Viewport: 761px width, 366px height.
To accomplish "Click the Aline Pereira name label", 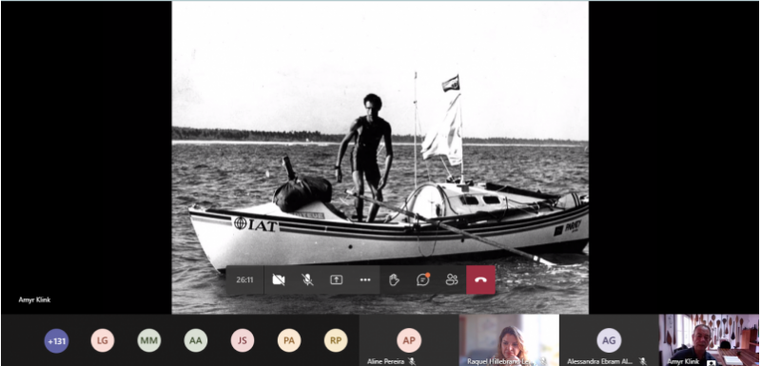I will (x=386, y=361).
